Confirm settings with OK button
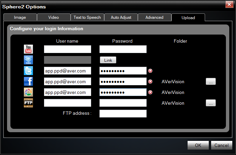The height and width of the screenshot is (155, 236). point(198,145)
